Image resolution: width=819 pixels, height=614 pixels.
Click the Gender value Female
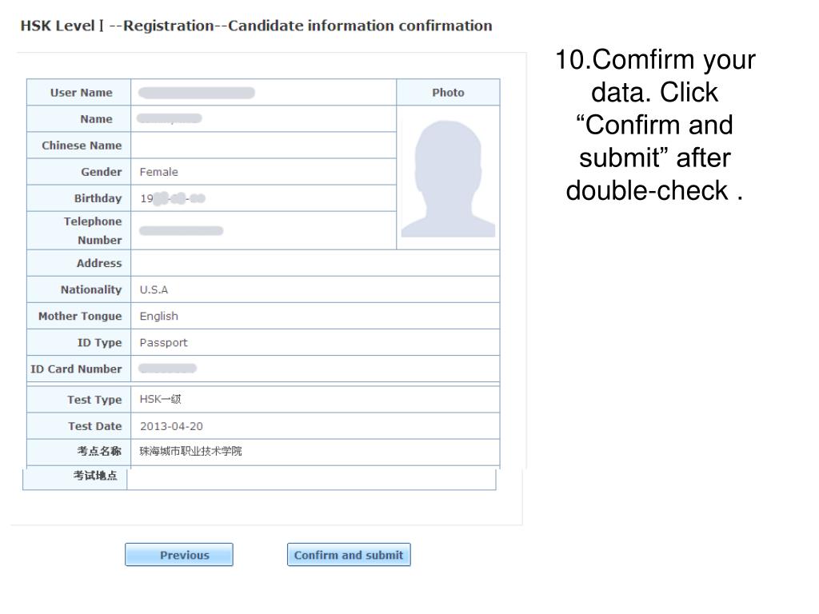(x=159, y=172)
